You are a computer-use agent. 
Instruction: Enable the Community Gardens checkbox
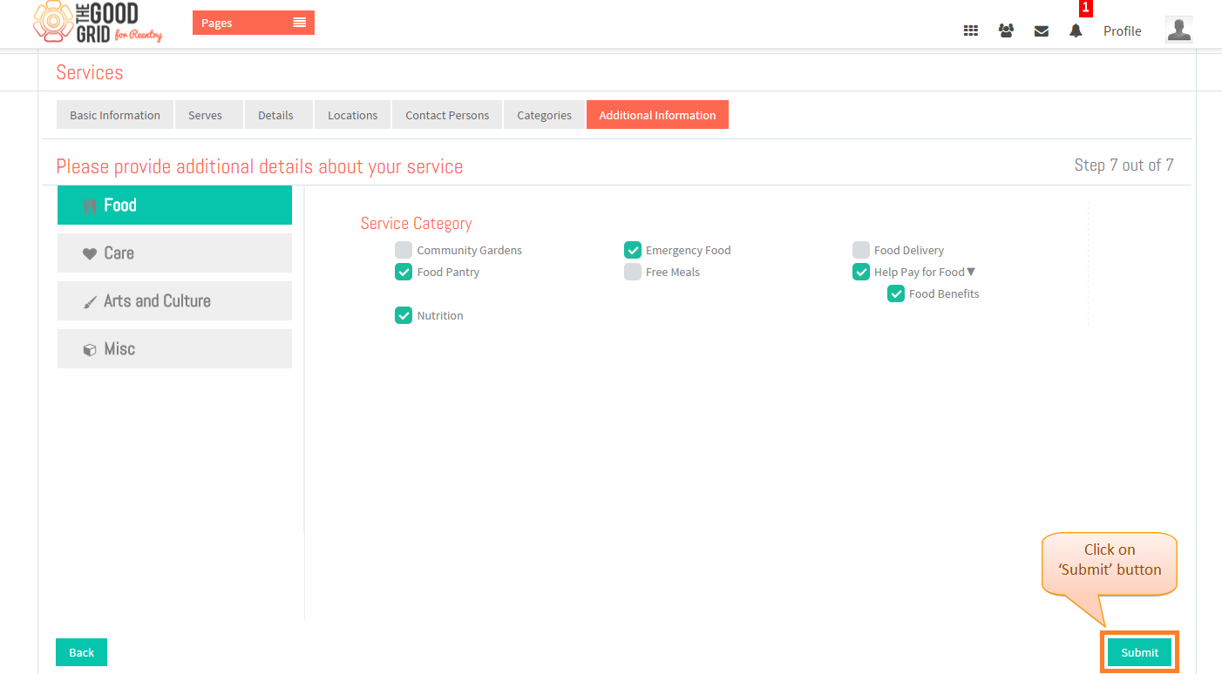coord(404,250)
